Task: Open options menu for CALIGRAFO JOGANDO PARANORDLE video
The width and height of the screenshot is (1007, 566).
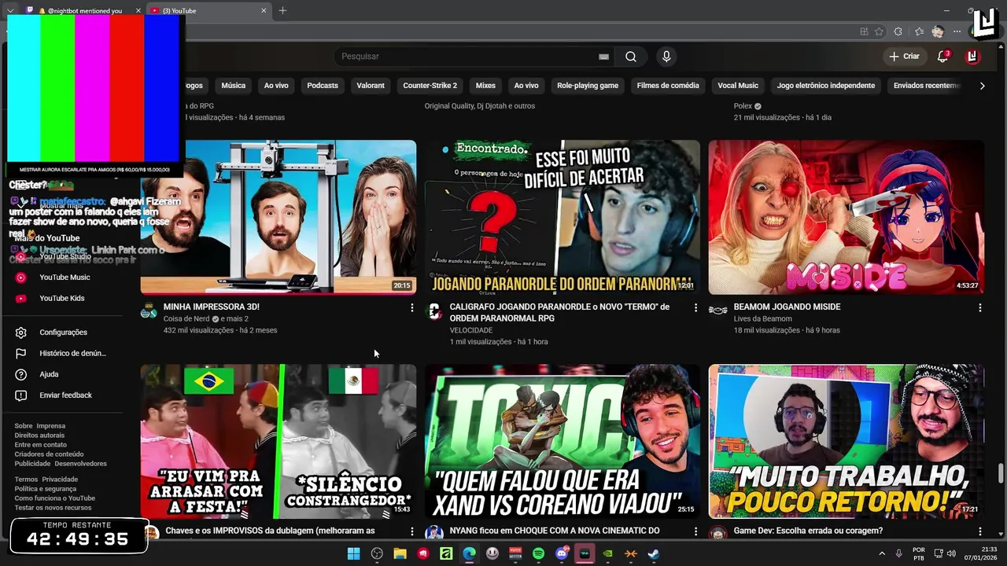Action: pos(695,308)
